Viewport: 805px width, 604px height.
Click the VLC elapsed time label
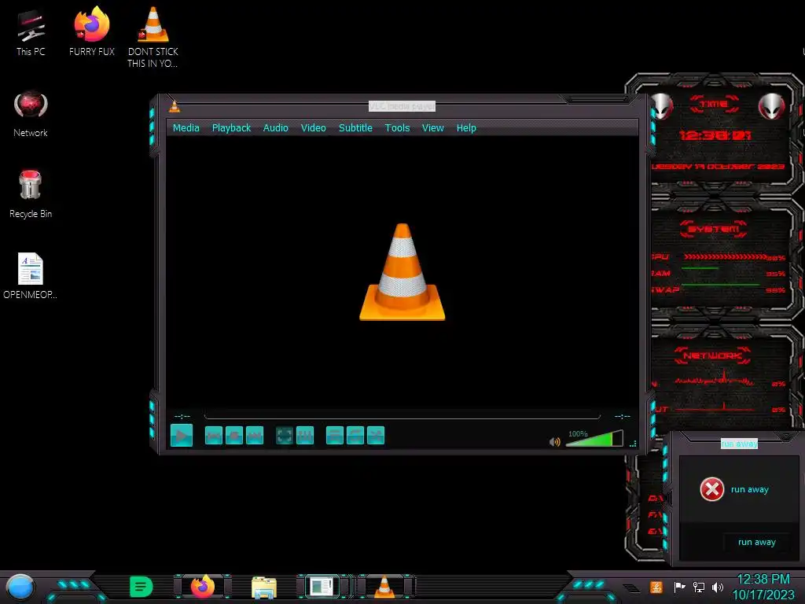182,417
